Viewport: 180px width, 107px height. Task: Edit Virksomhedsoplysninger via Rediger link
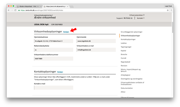(x=66, y=32)
